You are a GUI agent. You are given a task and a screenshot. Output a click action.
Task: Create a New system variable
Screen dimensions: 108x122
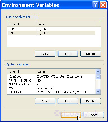(45, 101)
